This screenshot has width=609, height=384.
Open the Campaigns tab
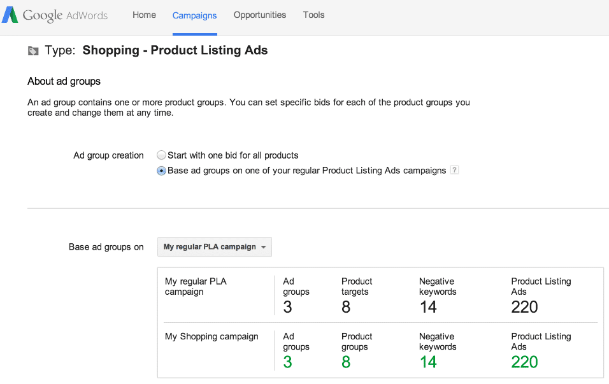[x=194, y=15]
